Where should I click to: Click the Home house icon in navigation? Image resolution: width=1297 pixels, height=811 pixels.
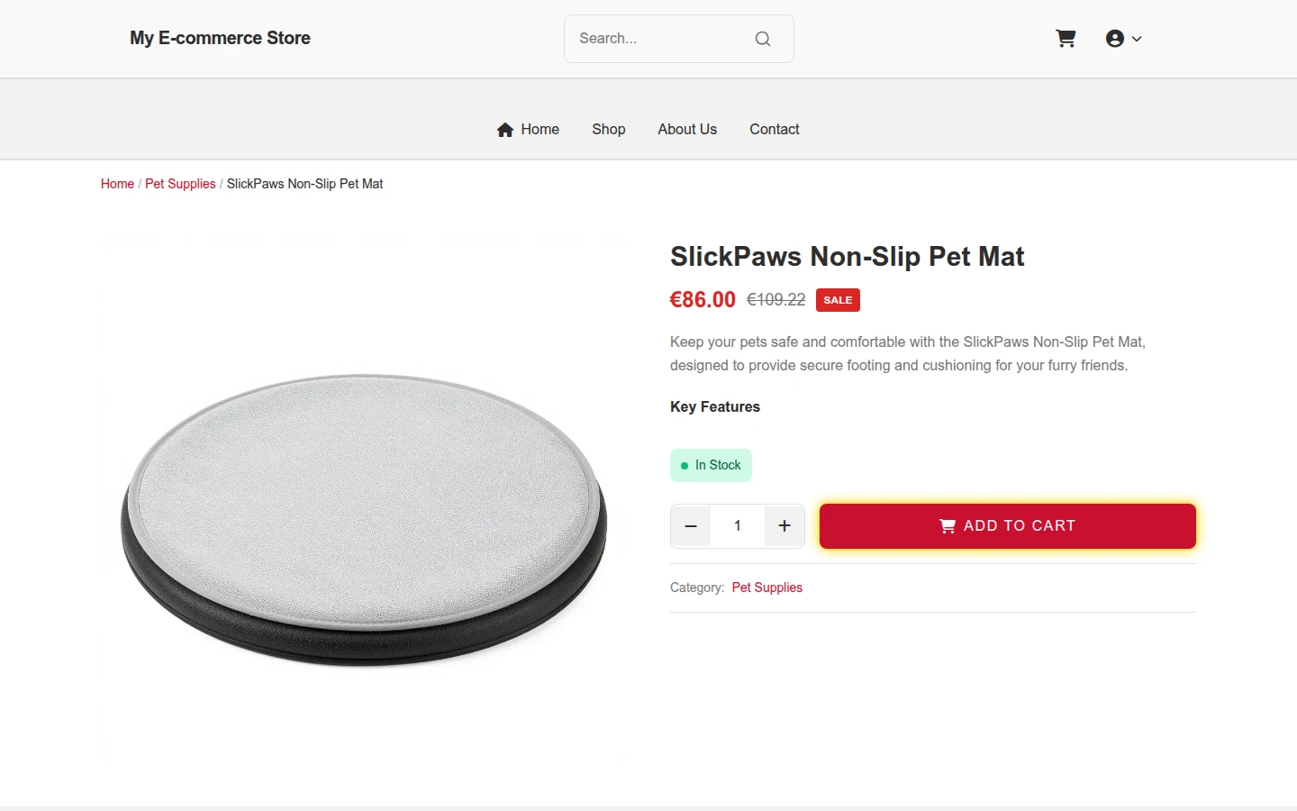point(505,130)
